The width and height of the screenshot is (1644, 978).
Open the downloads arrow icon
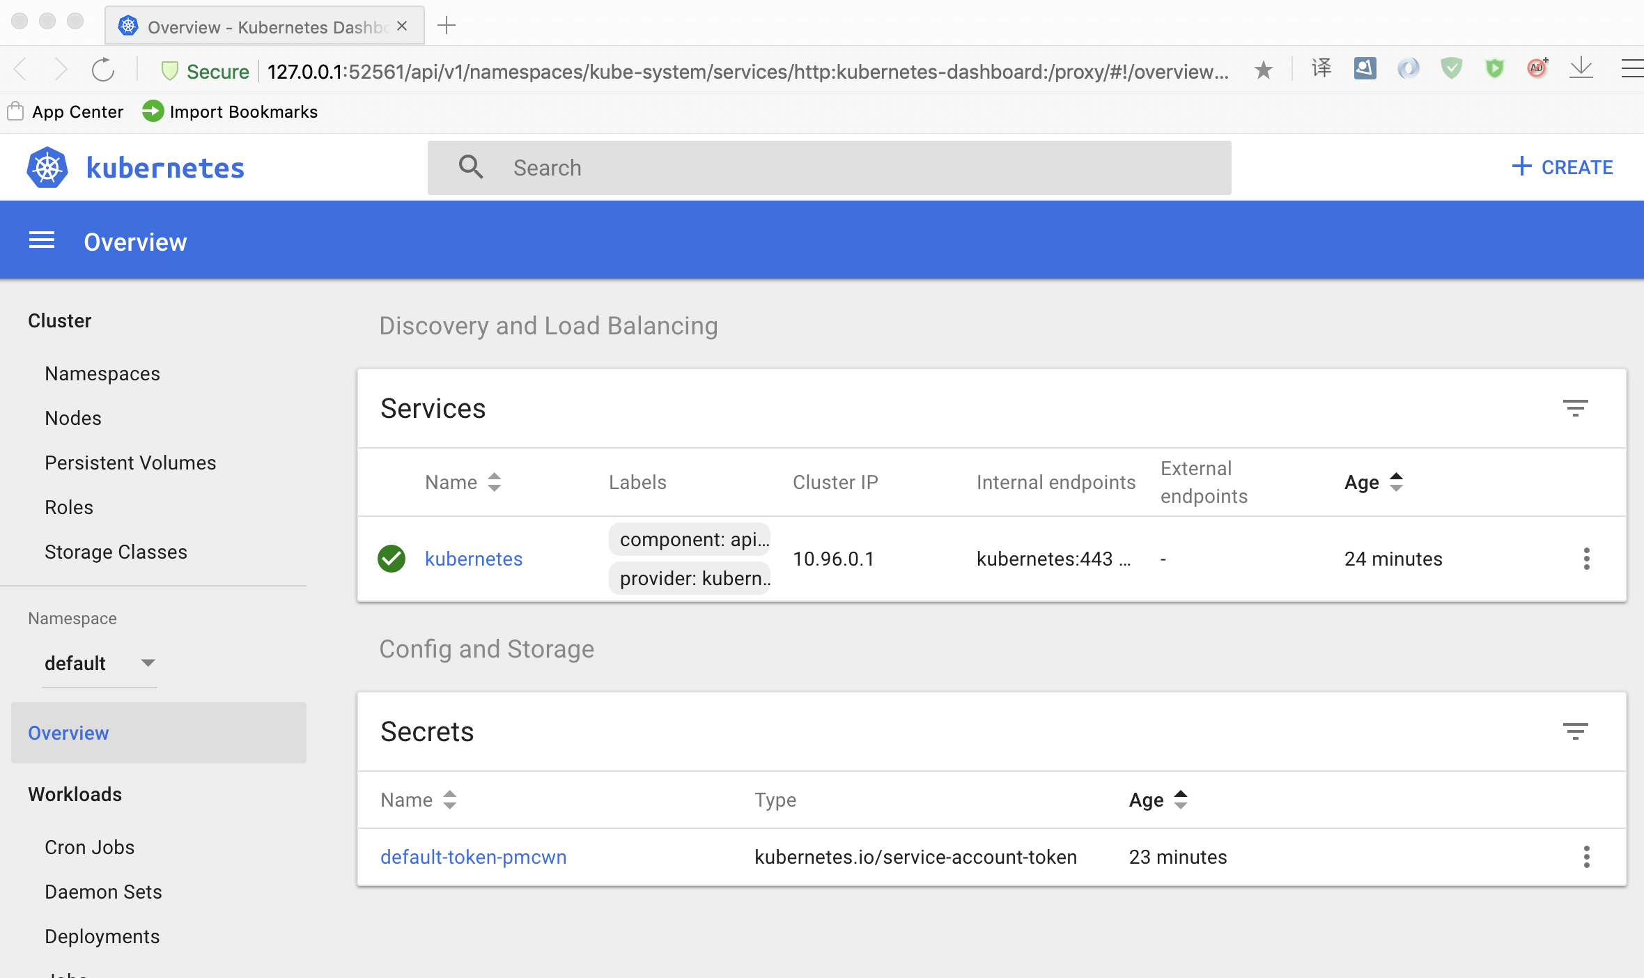tap(1581, 68)
